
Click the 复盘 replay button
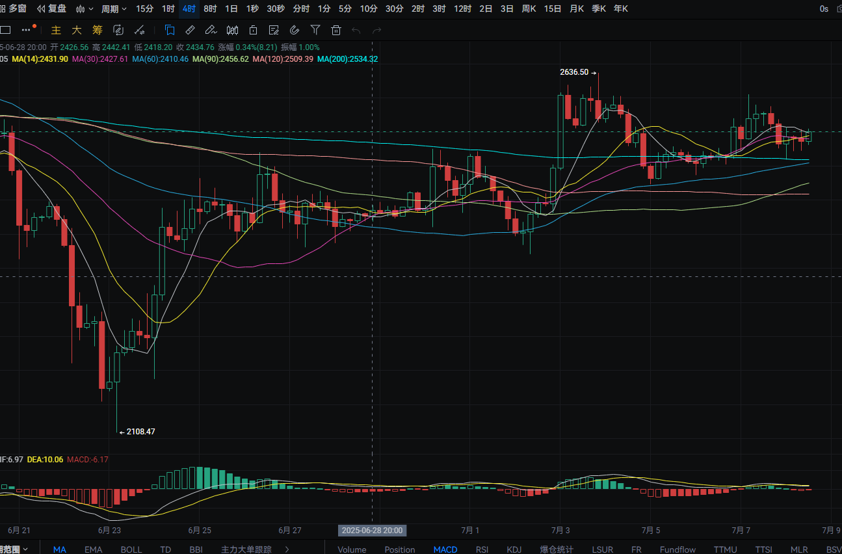(52, 9)
